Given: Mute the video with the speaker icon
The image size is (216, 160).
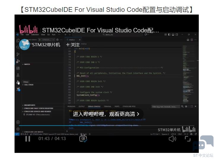Looking at the screenshot, I should (x=172, y=139).
